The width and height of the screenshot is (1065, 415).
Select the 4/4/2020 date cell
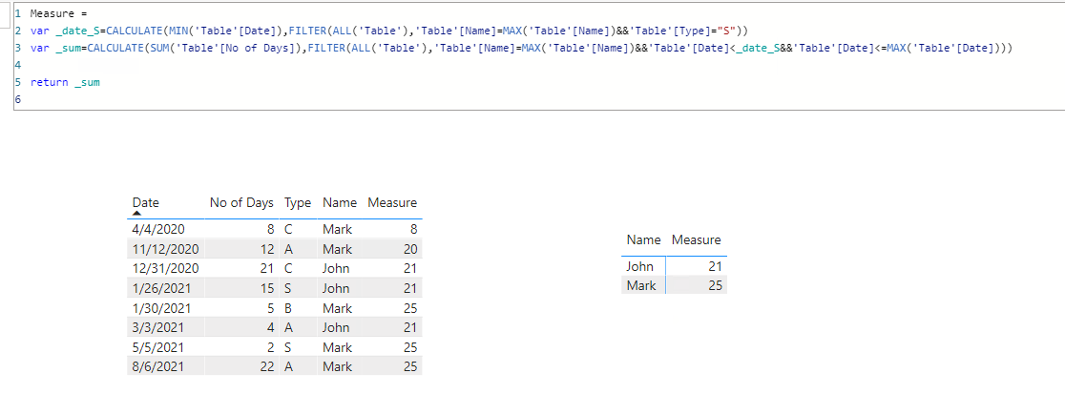click(x=158, y=230)
